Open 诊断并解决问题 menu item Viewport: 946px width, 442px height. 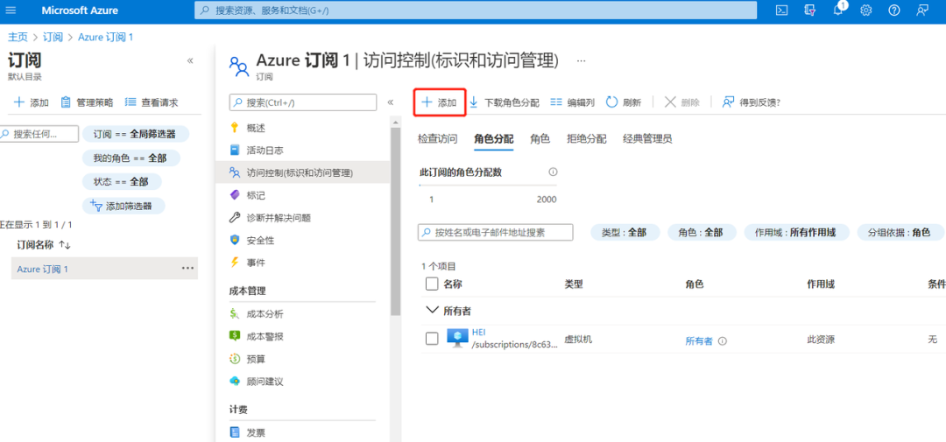pos(271,218)
